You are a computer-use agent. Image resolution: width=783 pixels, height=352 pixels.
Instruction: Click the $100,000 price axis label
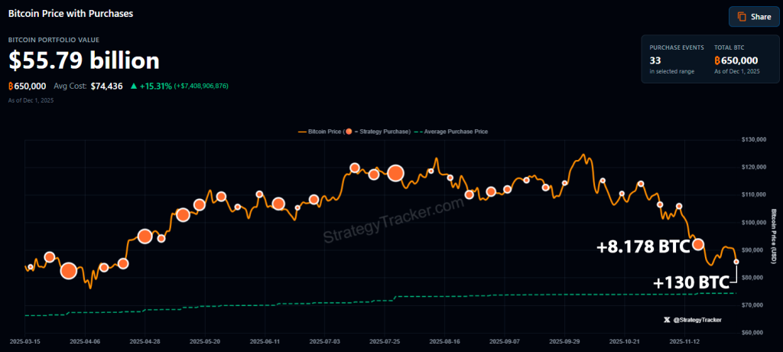point(755,222)
